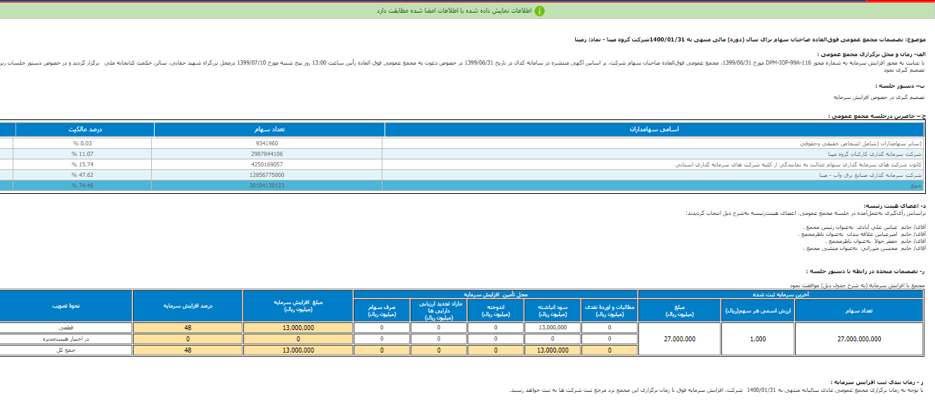Click the 'اندوخته' column header

point(495,310)
